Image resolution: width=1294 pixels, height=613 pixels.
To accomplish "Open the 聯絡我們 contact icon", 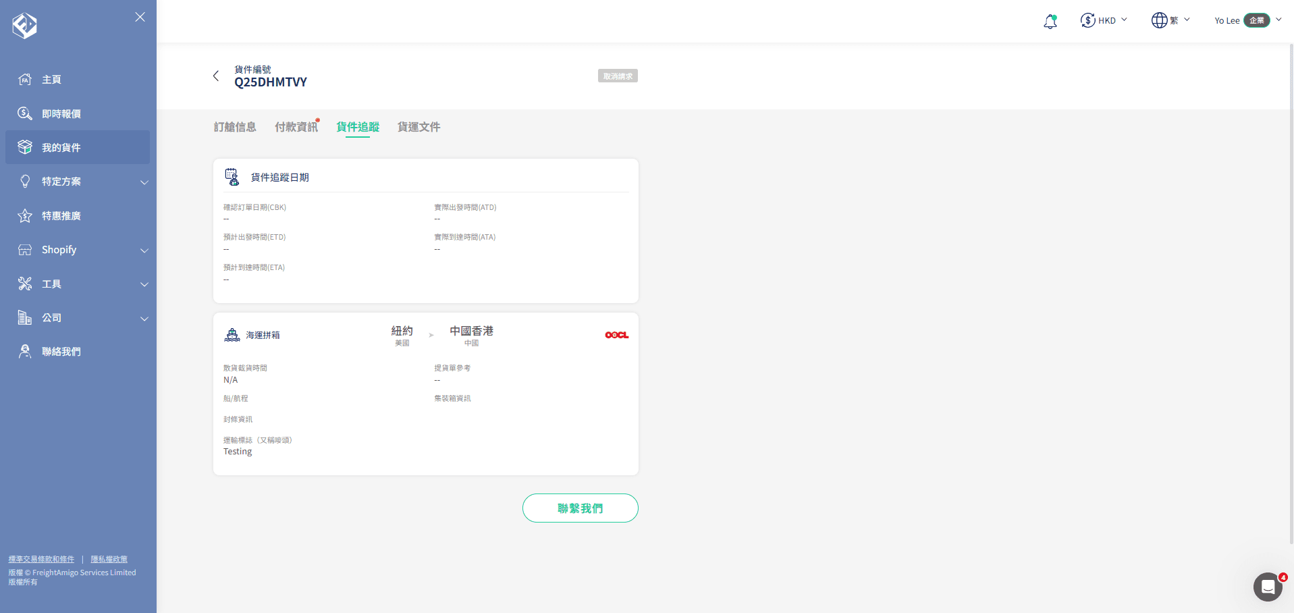I will click(x=24, y=351).
